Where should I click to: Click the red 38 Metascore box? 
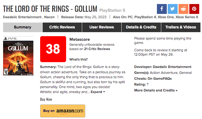[53, 49]
